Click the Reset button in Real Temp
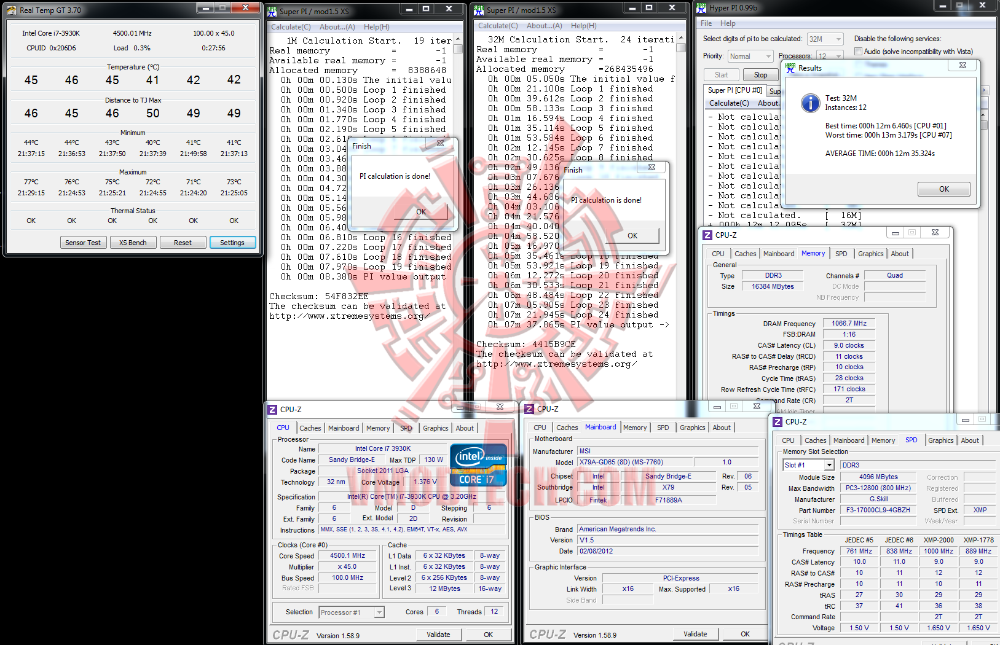 [x=183, y=243]
